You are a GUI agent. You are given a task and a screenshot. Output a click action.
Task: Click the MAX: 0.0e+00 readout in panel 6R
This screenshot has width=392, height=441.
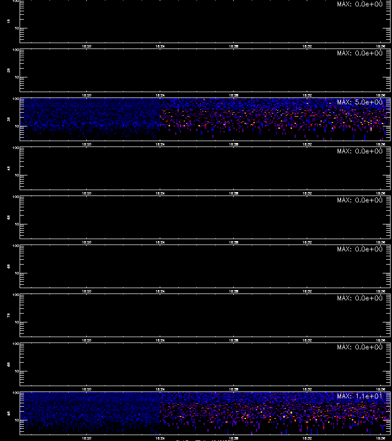[360, 249]
